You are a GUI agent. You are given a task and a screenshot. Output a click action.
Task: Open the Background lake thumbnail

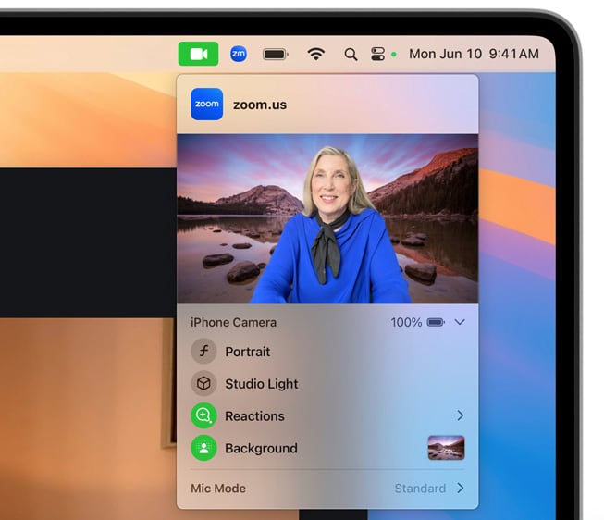tap(446, 448)
